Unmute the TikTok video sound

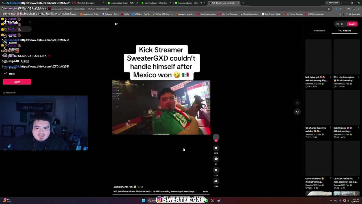116,24
